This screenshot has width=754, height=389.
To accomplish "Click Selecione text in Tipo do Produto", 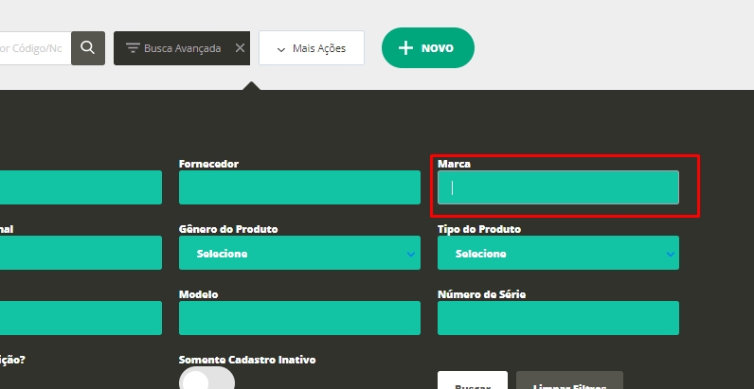I will (x=480, y=254).
